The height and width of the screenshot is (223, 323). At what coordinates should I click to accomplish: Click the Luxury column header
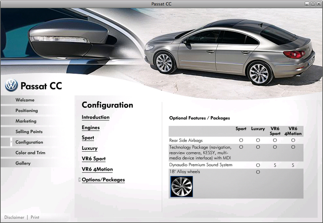[x=258, y=129]
